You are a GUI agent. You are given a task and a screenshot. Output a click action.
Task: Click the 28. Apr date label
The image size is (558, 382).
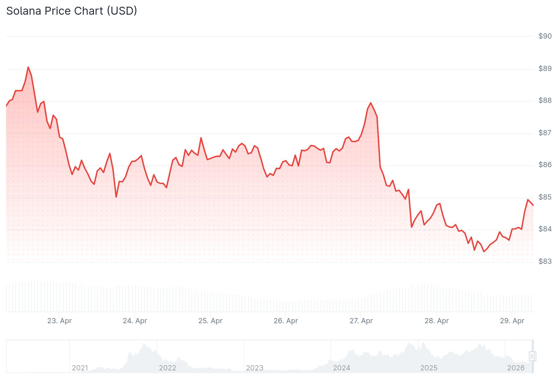coord(437,321)
